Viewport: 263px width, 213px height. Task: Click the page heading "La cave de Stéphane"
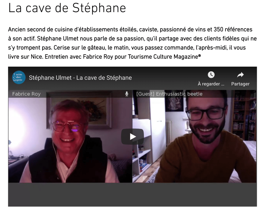[x=67, y=8]
